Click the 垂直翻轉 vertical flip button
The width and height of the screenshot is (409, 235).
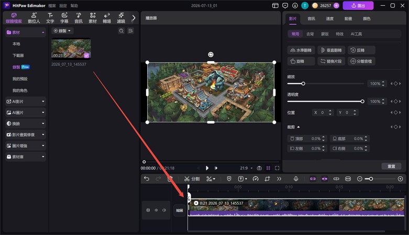[x=331, y=50]
